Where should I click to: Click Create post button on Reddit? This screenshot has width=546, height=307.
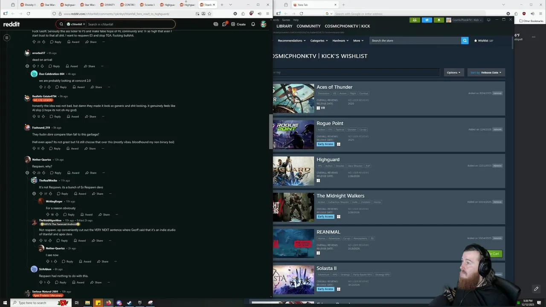point(238,24)
